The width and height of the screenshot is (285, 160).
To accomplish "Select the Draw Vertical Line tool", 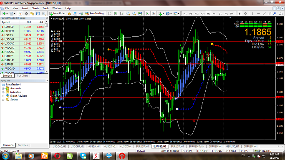I will [x=252, y=14].
